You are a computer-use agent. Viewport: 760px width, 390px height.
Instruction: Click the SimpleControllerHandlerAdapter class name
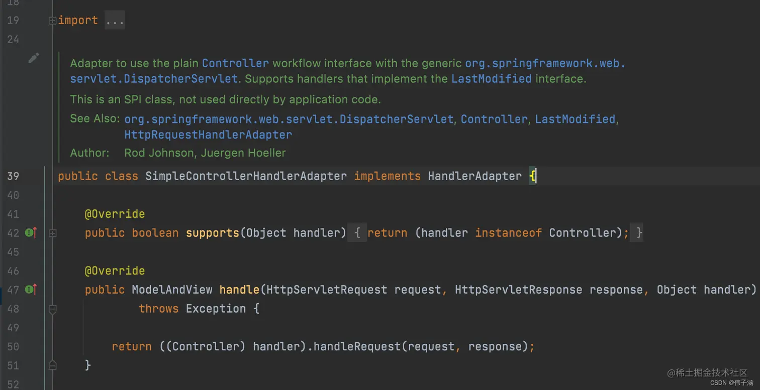point(246,176)
